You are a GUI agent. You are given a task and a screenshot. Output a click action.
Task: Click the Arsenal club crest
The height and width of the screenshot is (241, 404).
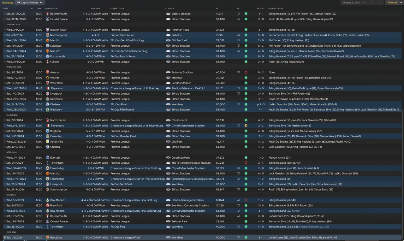pyautogui.click(x=47, y=72)
